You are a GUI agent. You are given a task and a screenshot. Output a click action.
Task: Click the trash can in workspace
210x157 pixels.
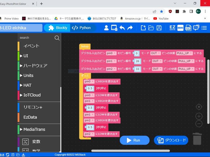point(197,139)
